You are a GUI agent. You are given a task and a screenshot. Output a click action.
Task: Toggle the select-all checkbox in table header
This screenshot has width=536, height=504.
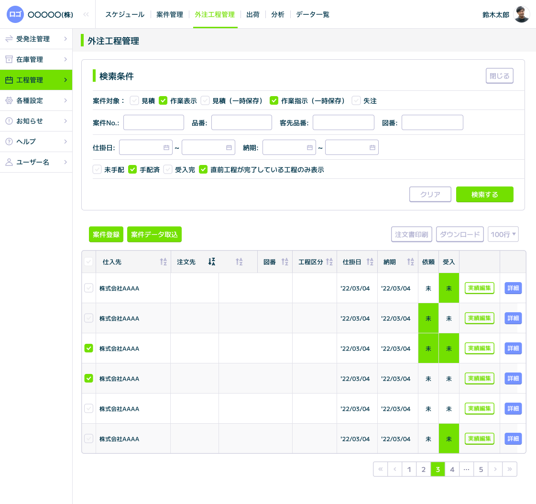click(88, 262)
